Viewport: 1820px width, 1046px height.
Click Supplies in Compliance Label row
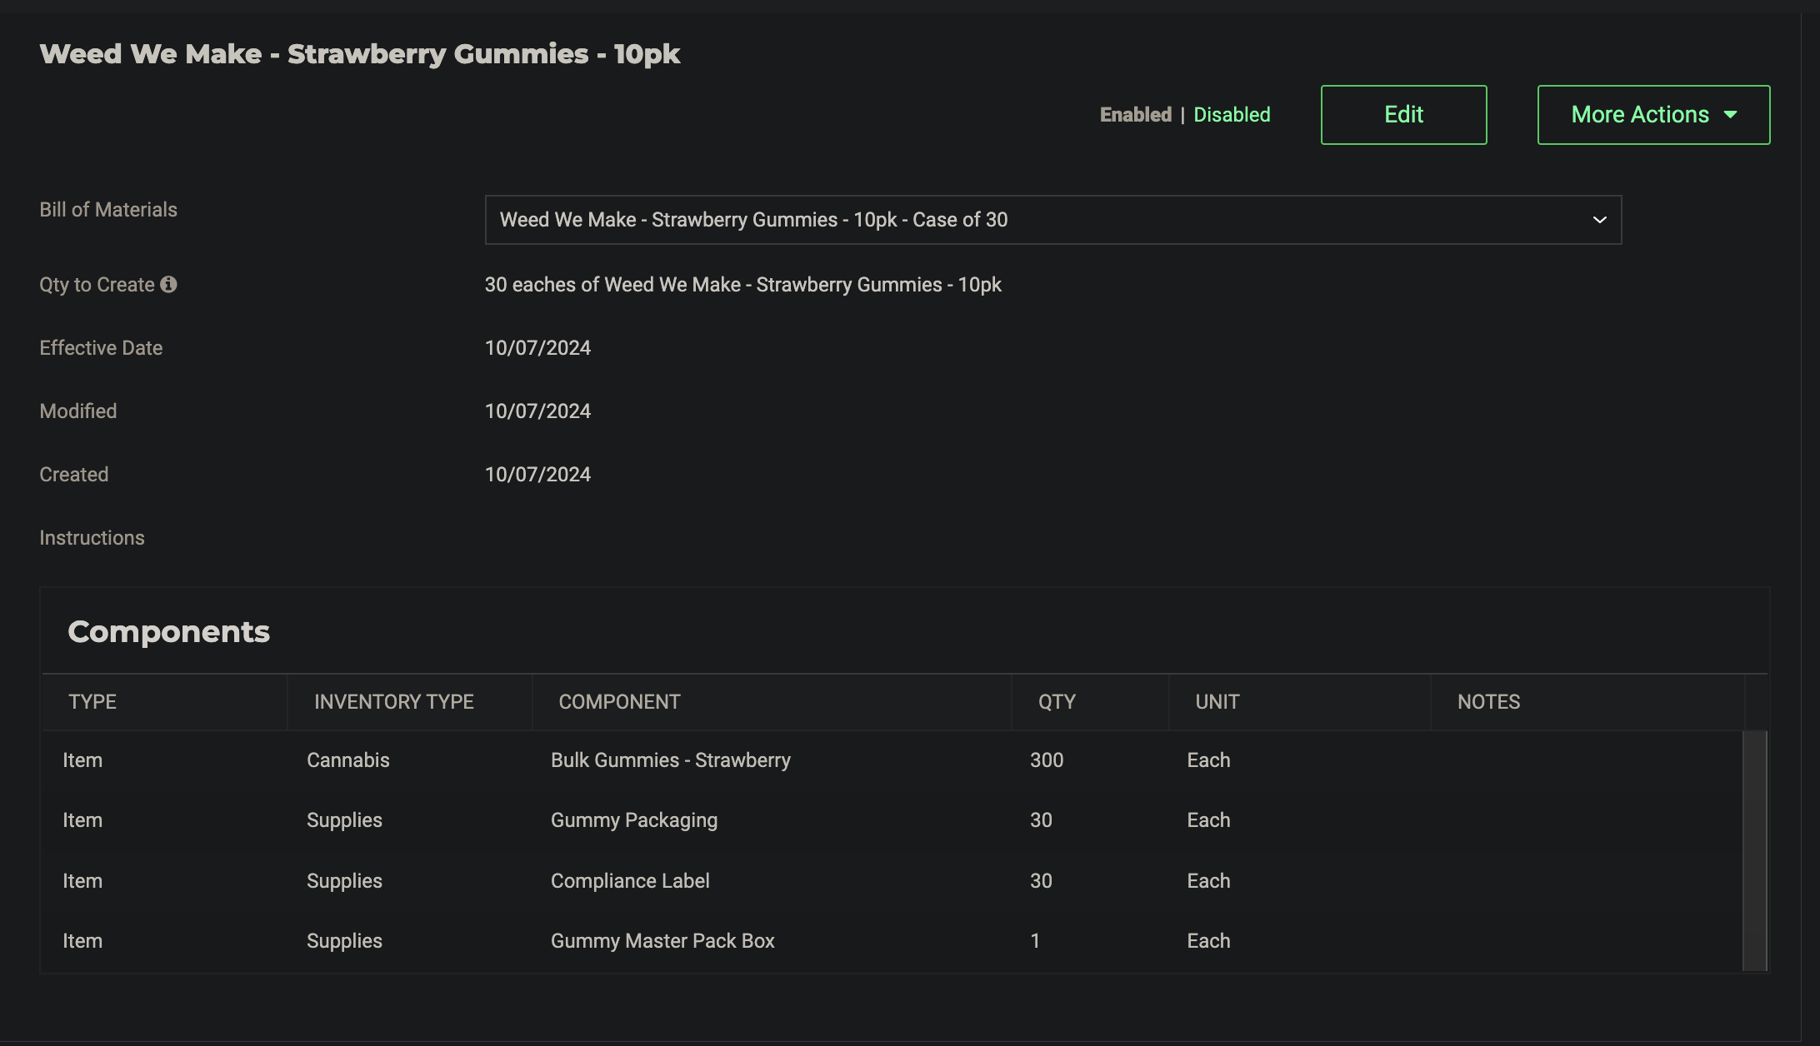(344, 881)
